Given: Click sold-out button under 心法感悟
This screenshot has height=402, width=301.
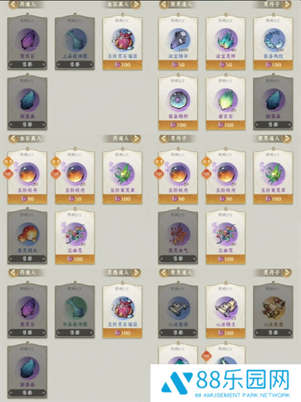Looking at the screenshot, I should pyautogui.click(x=178, y=333).
